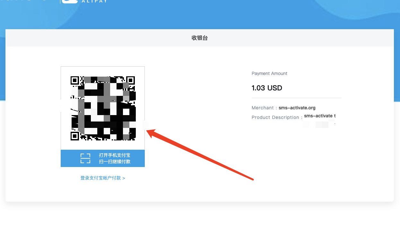Click the Merchant label text
The width and height of the screenshot is (400, 243).
point(262,108)
